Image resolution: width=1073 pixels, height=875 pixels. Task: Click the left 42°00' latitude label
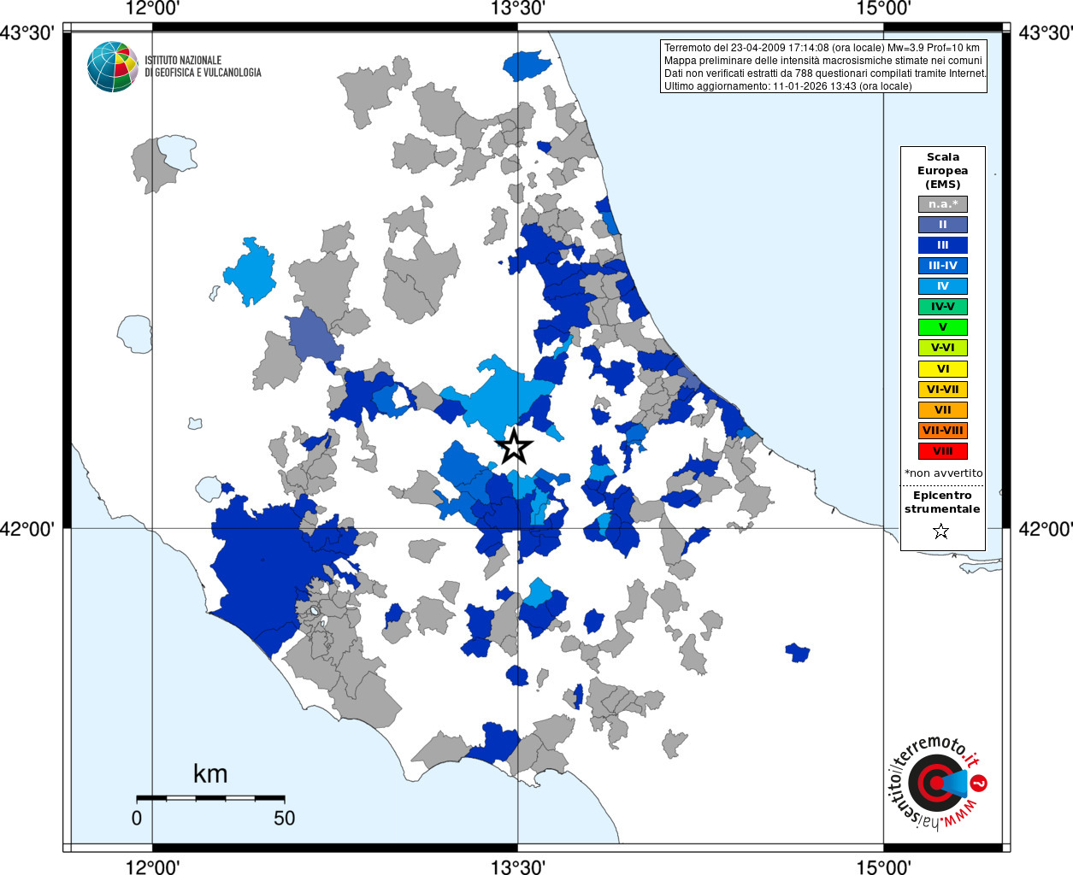coord(27,529)
